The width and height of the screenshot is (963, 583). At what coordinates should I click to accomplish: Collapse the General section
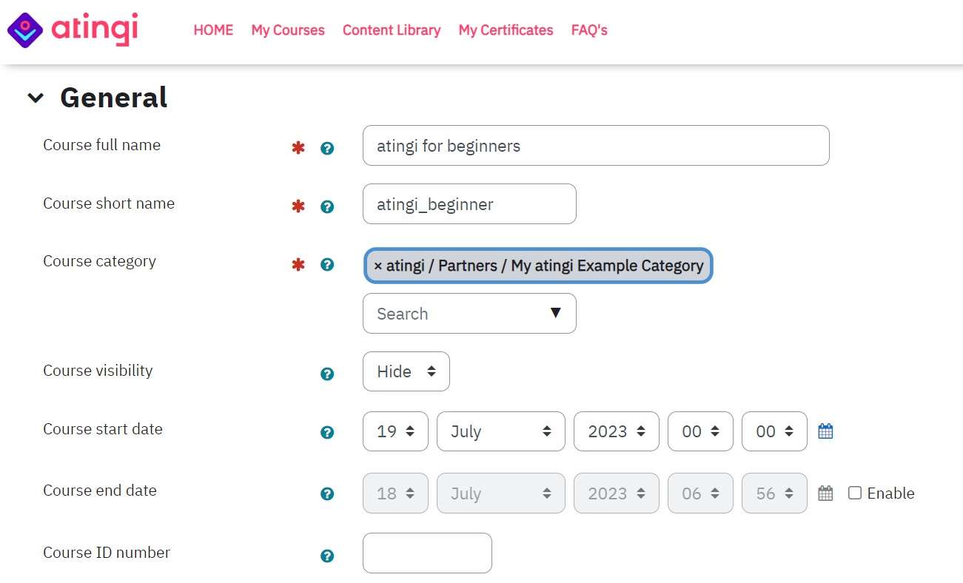(x=35, y=97)
